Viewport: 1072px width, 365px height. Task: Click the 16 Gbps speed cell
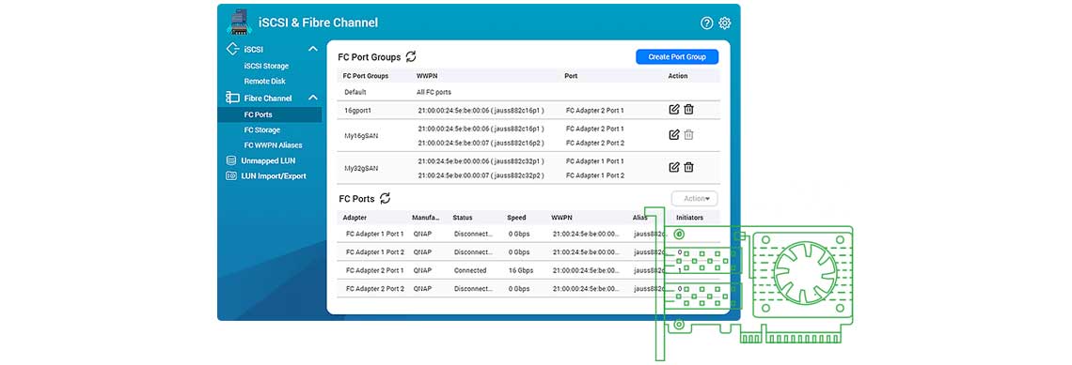[520, 270]
